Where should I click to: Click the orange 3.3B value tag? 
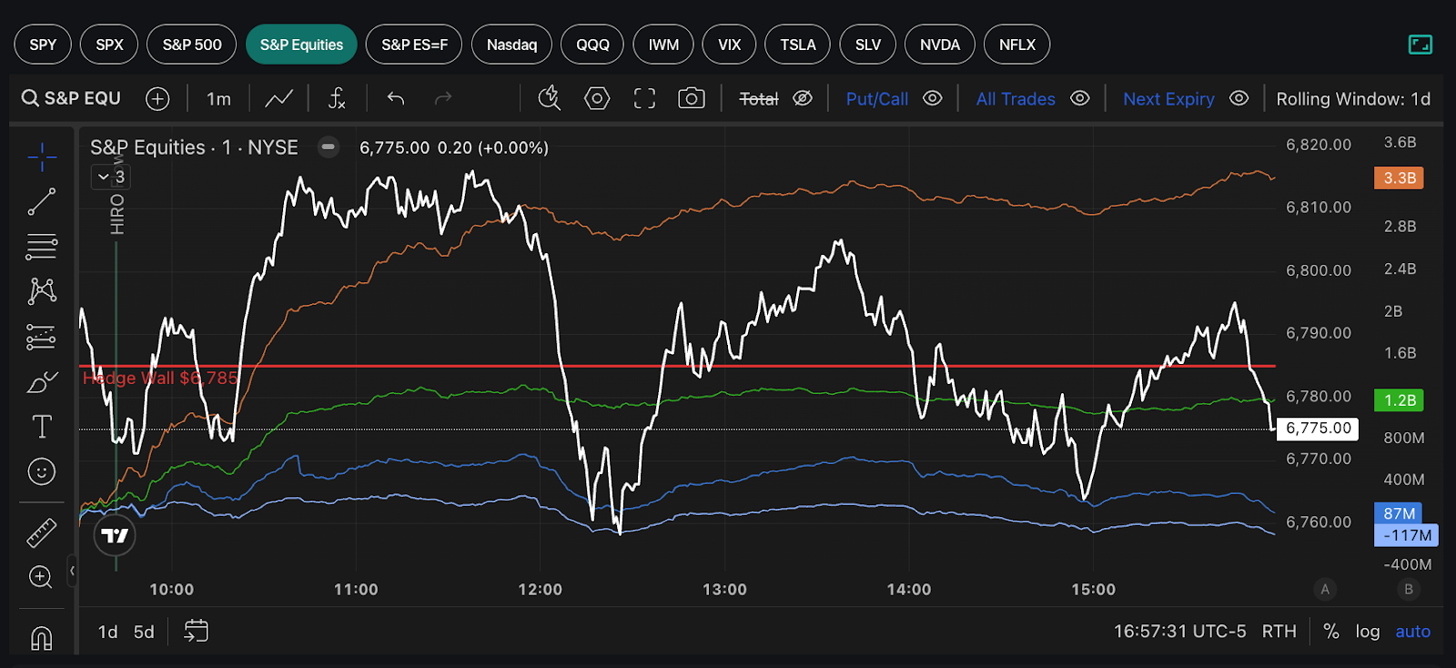[x=1399, y=177]
